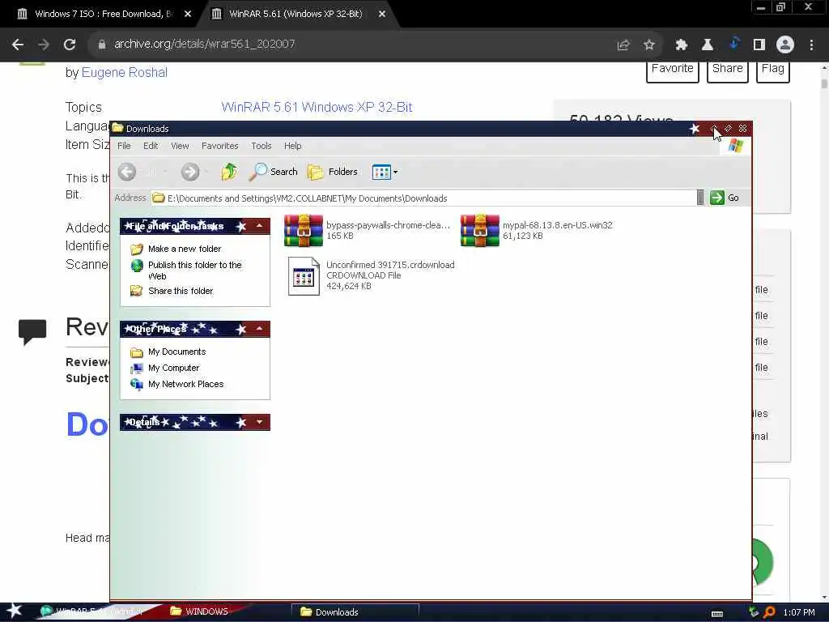
Task: Open the Help menu in Downloads window
Action: coord(292,146)
